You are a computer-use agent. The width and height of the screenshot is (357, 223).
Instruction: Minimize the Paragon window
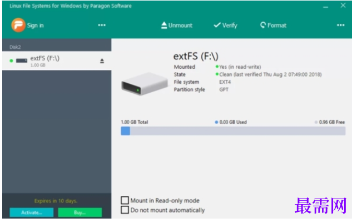[325, 7]
